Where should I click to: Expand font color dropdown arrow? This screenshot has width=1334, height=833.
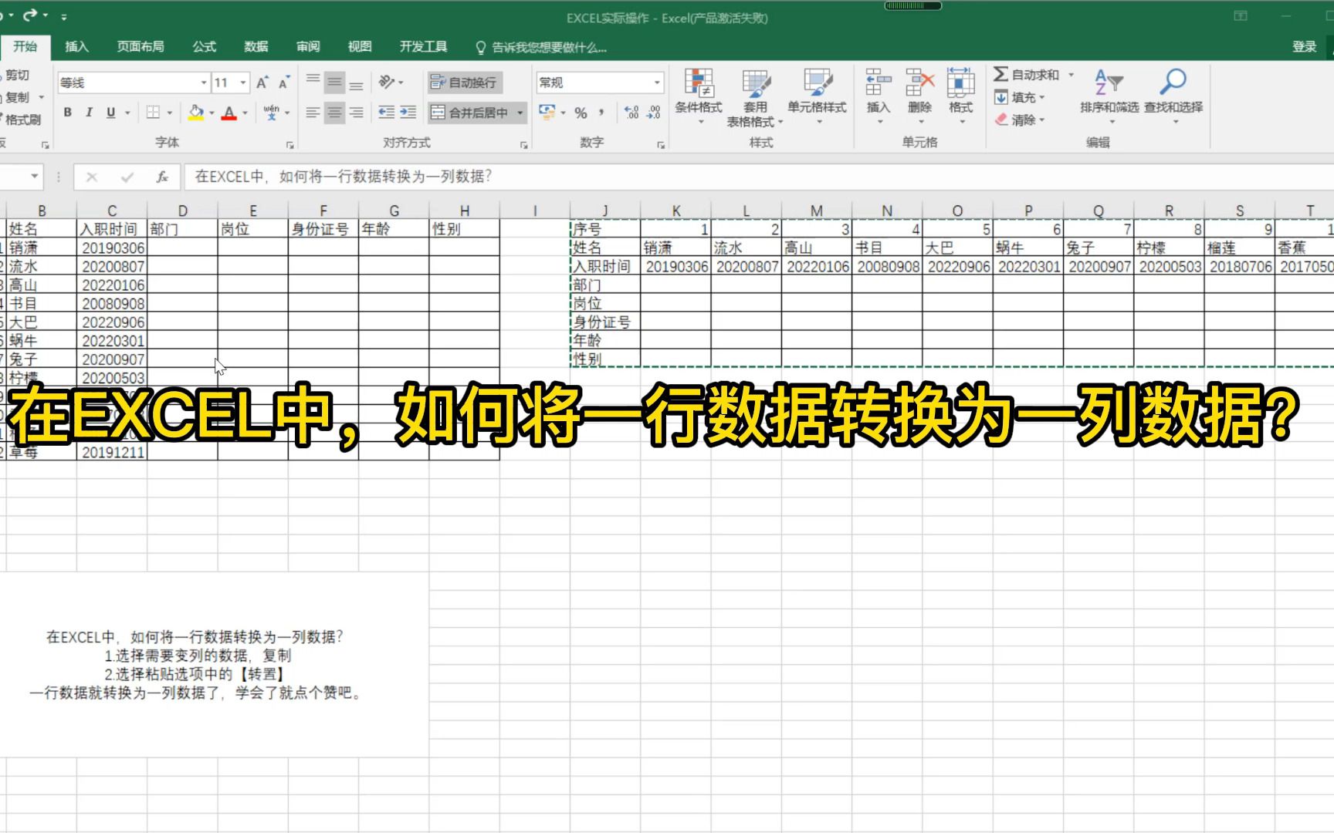click(245, 113)
